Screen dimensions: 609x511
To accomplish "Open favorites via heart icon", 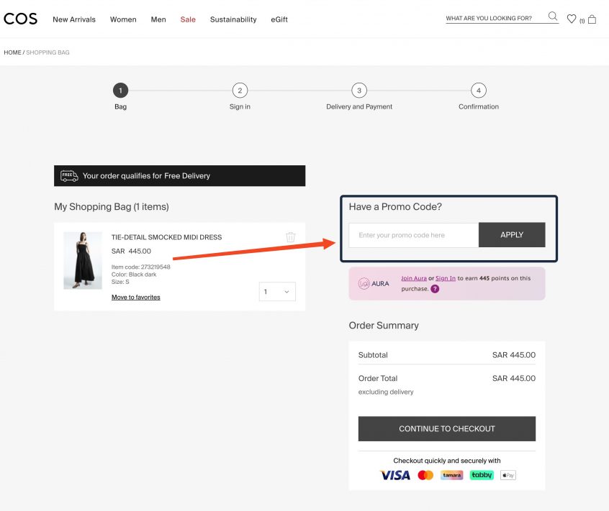I will click(x=572, y=19).
